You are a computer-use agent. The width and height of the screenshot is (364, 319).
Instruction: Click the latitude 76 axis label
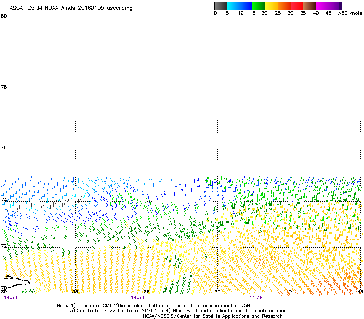4,148
